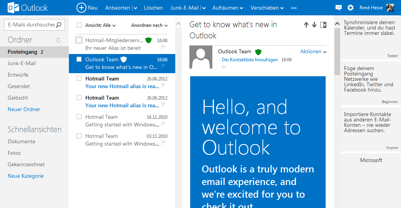Viewport: 401px width, 208px height.
Task: Click the search magnifier icon
Action: pyautogui.click(x=59, y=25)
